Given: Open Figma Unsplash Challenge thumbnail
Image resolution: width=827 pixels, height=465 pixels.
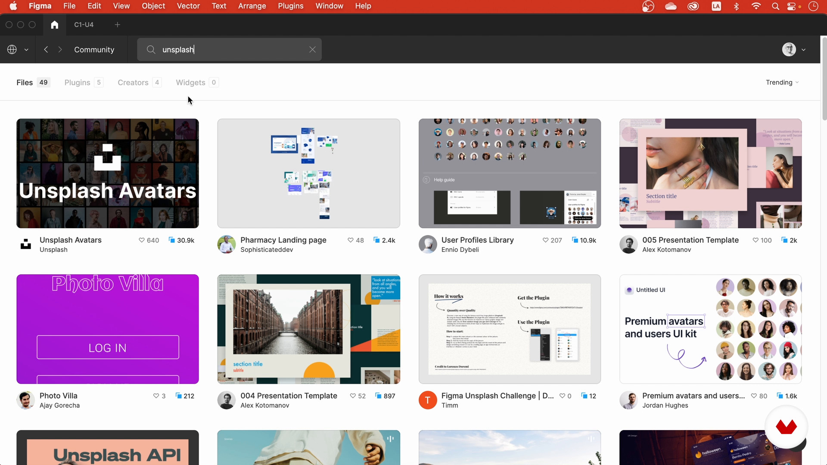Looking at the screenshot, I should [510, 329].
